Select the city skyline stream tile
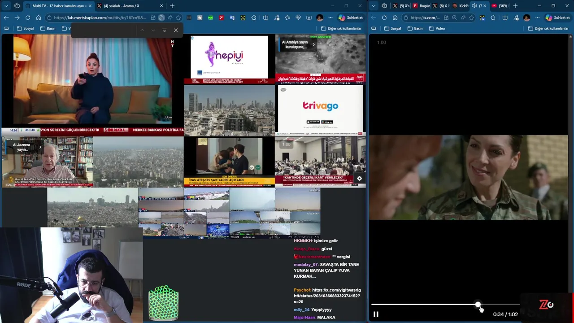The width and height of the screenshot is (574, 323). (229, 110)
